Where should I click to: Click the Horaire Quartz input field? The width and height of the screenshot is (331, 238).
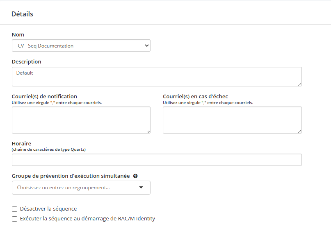pos(157,160)
